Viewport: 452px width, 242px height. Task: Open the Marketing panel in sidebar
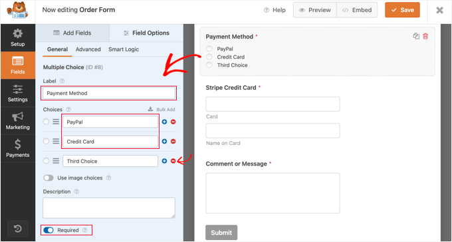pyautogui.click(x=17, y=121)
